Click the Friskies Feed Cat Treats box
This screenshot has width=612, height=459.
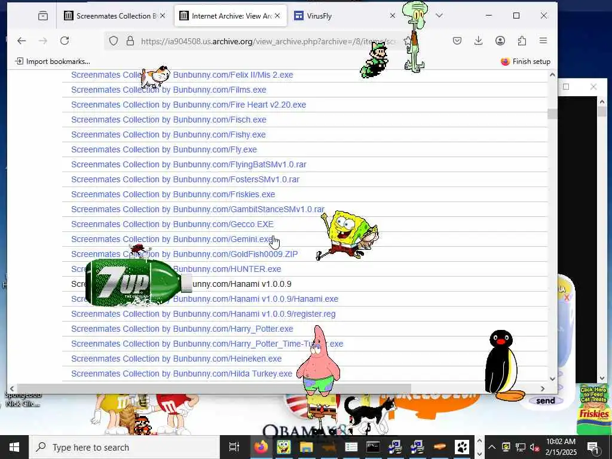click(x=593, y=409)
